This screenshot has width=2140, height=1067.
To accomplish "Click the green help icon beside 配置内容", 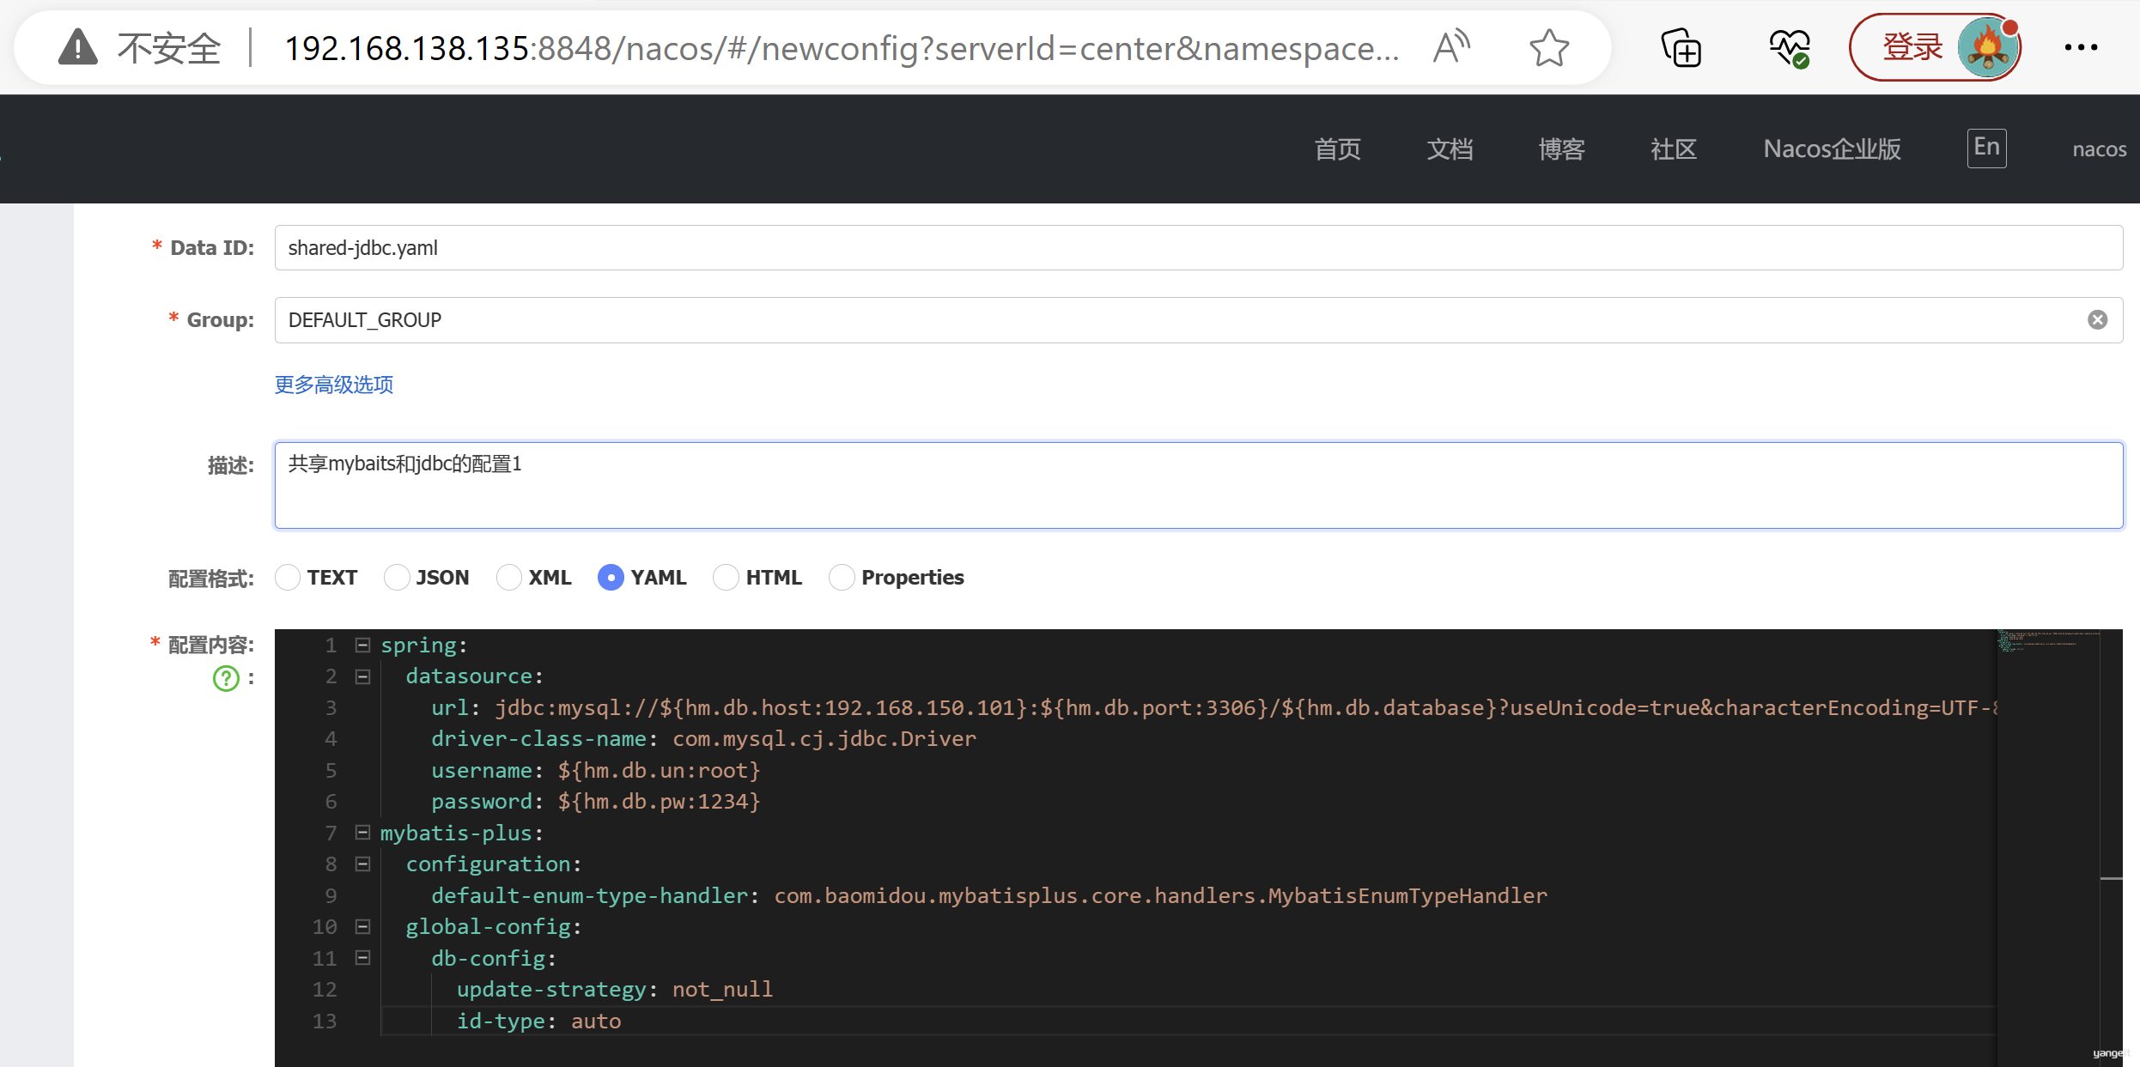I will click(x=226, y=678).
